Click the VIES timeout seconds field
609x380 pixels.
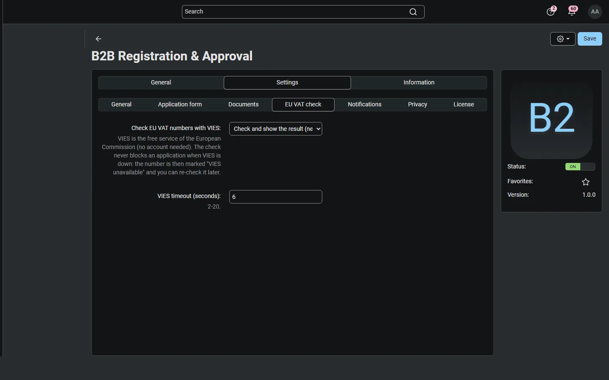tap(276, 197)
